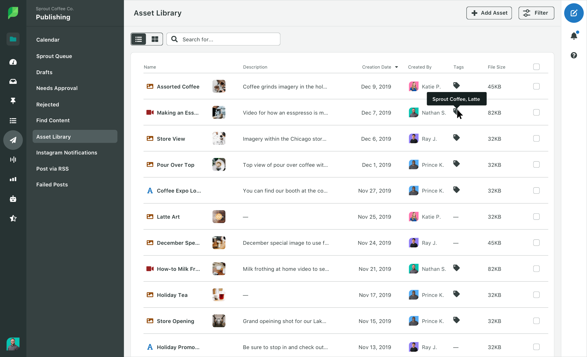Click the Reviews star sidebar icon
Image resolution: width=587 pixels, height=357 pixels.
tap(13, 218)
